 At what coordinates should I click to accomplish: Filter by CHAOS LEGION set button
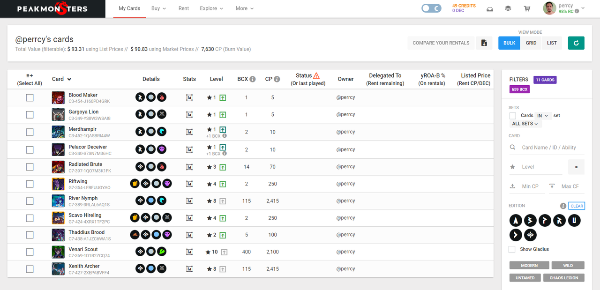click(x=564, y=278)
